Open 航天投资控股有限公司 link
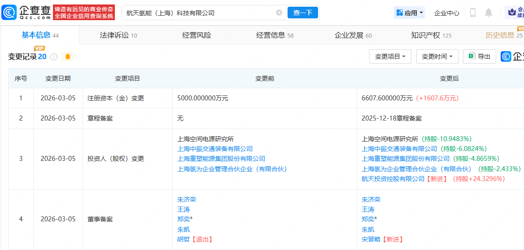The image size is (524, 250). [393, 179]
